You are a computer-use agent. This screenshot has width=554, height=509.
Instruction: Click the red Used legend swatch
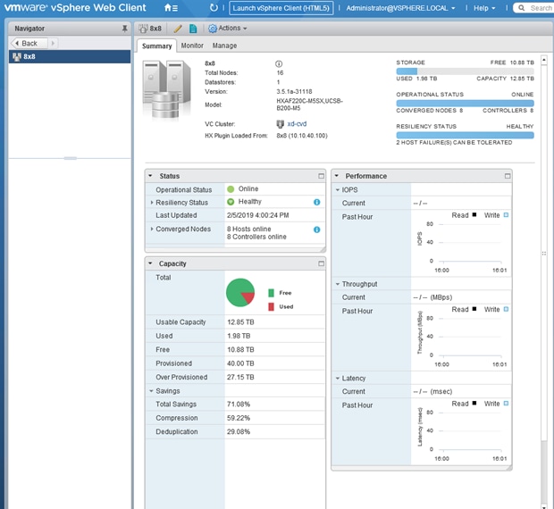point(271,306)
